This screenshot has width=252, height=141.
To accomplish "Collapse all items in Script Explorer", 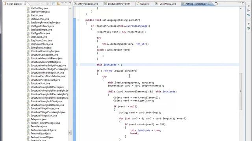I will pyautogui.click(x=54, y=4).
